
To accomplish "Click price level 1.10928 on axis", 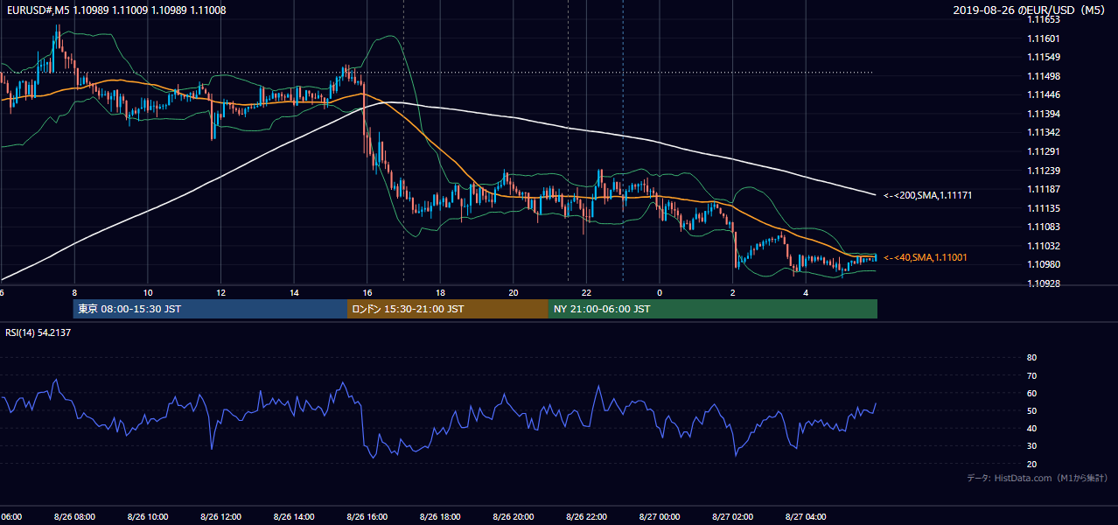I will click(1044, 283).
